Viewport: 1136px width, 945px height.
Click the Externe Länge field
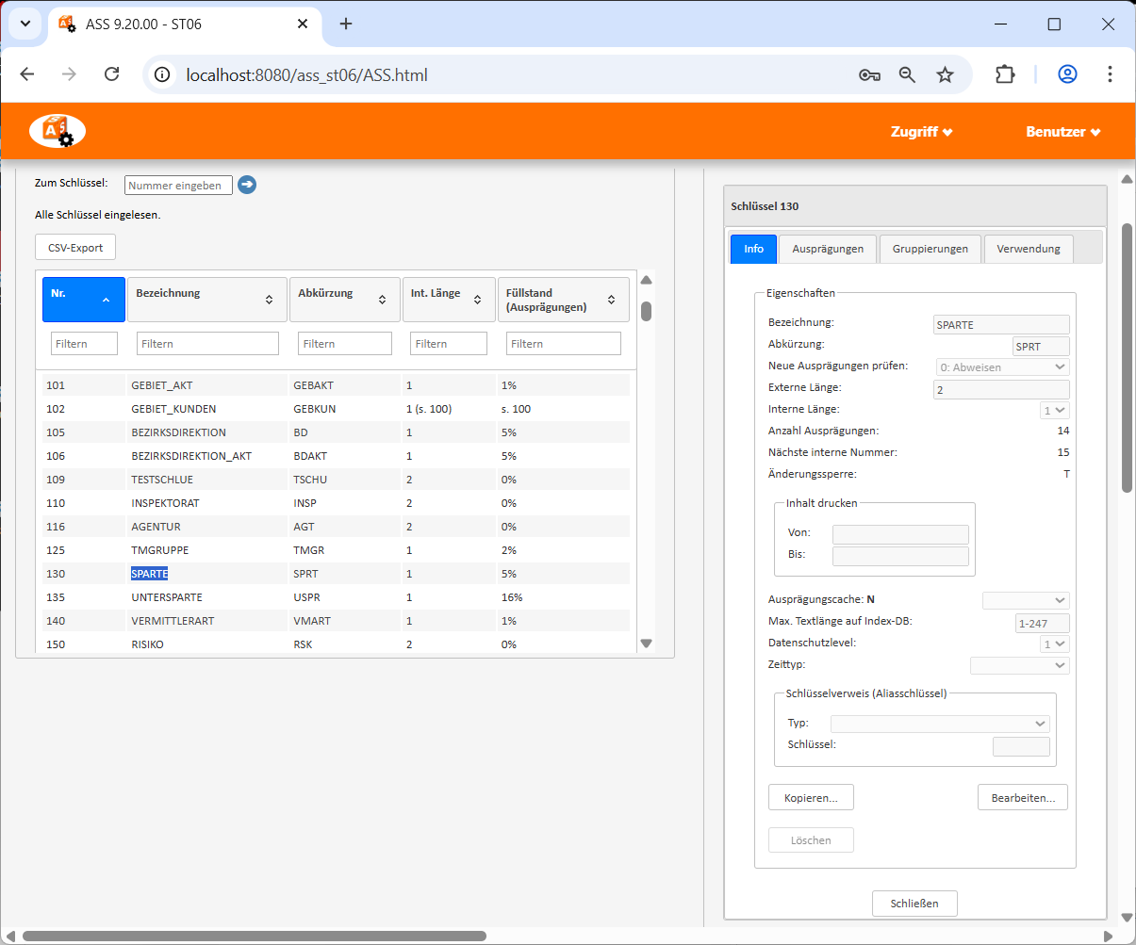1001,389
